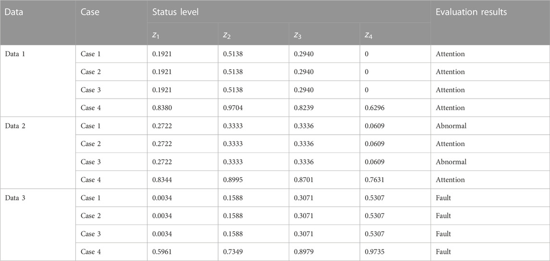Viewport: 550px width, 261px height.
Task: Select the cell with value 0.7349
Action: pyautogui.click(x=253, y=252)
